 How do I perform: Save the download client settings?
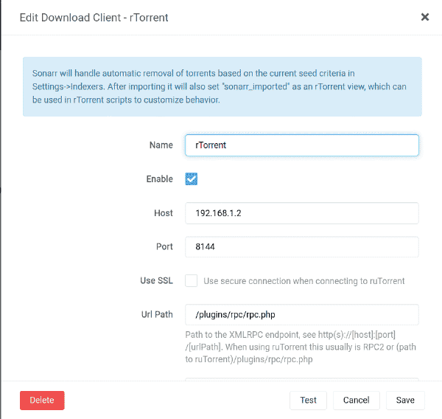tap(405, 400)
